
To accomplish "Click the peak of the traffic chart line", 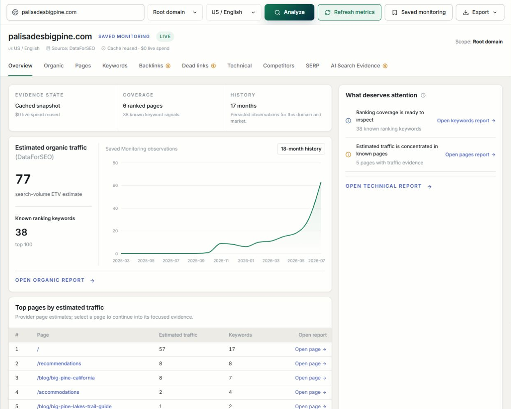I will (x=321, y=182).
